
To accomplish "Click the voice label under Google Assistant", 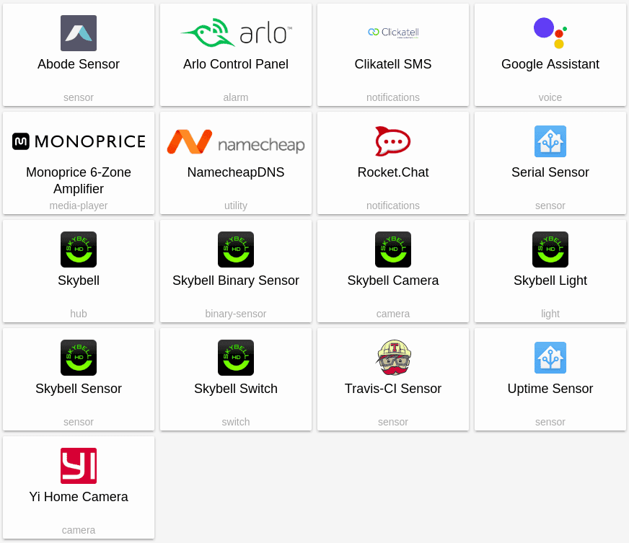I will (x=550, y=97).
